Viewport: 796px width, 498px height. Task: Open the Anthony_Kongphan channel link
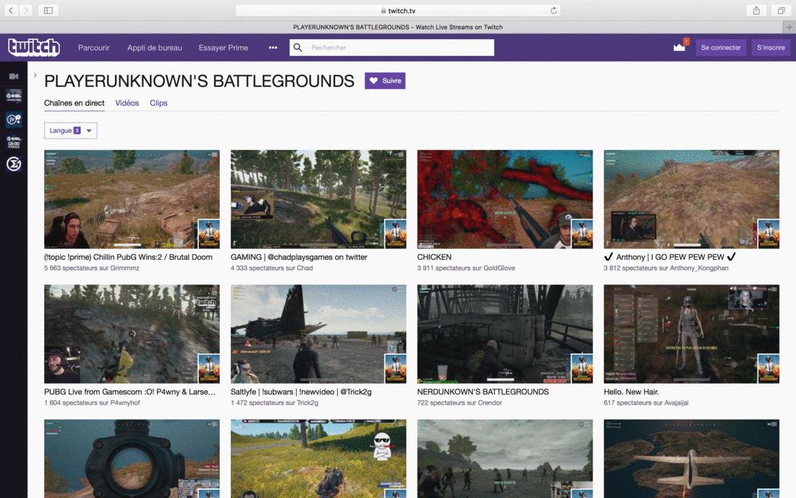(x=699, y=268)
